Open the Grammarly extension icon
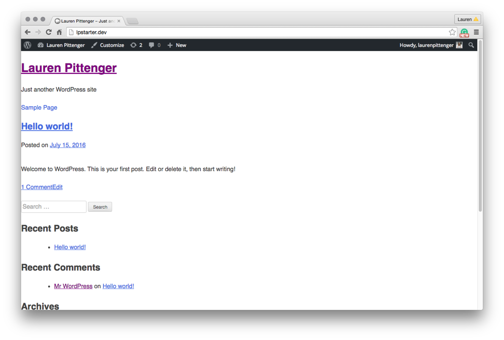This screenshot has width=504, height=340. tap(464, 32)
